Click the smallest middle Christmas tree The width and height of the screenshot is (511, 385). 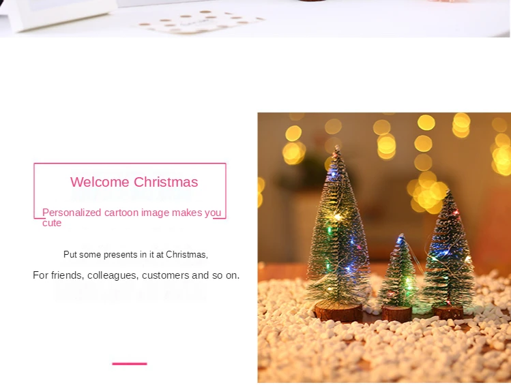point(398,272)
